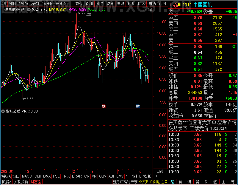Switch indicator to FSL
The width and height of the screenshot is (238, 185).
click(x=56, y=176)
